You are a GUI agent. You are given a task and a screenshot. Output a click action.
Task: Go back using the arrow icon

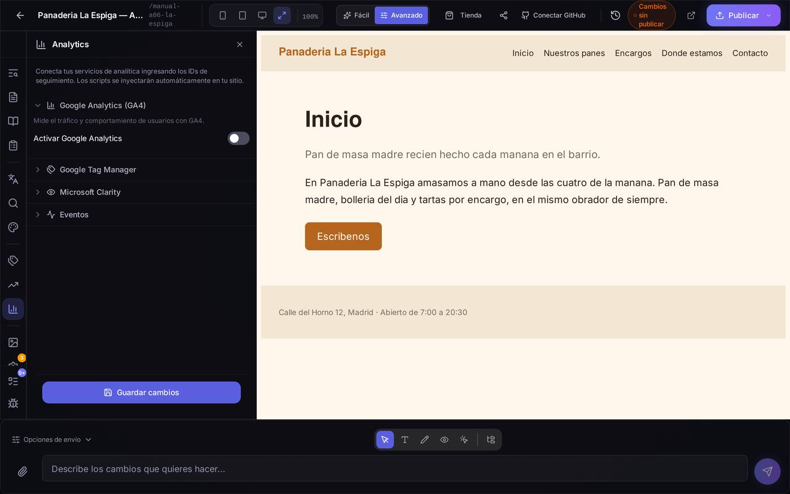point(20,15)
